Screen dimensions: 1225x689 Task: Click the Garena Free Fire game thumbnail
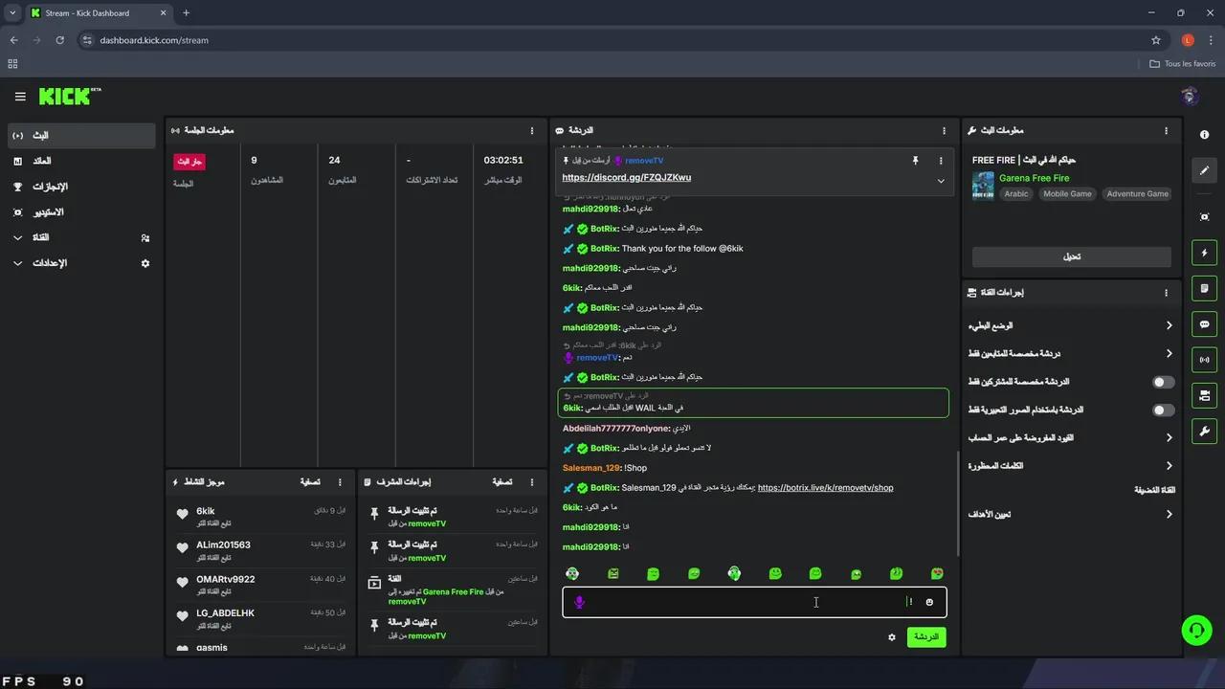pyautogui.click(x=983, y=186)
